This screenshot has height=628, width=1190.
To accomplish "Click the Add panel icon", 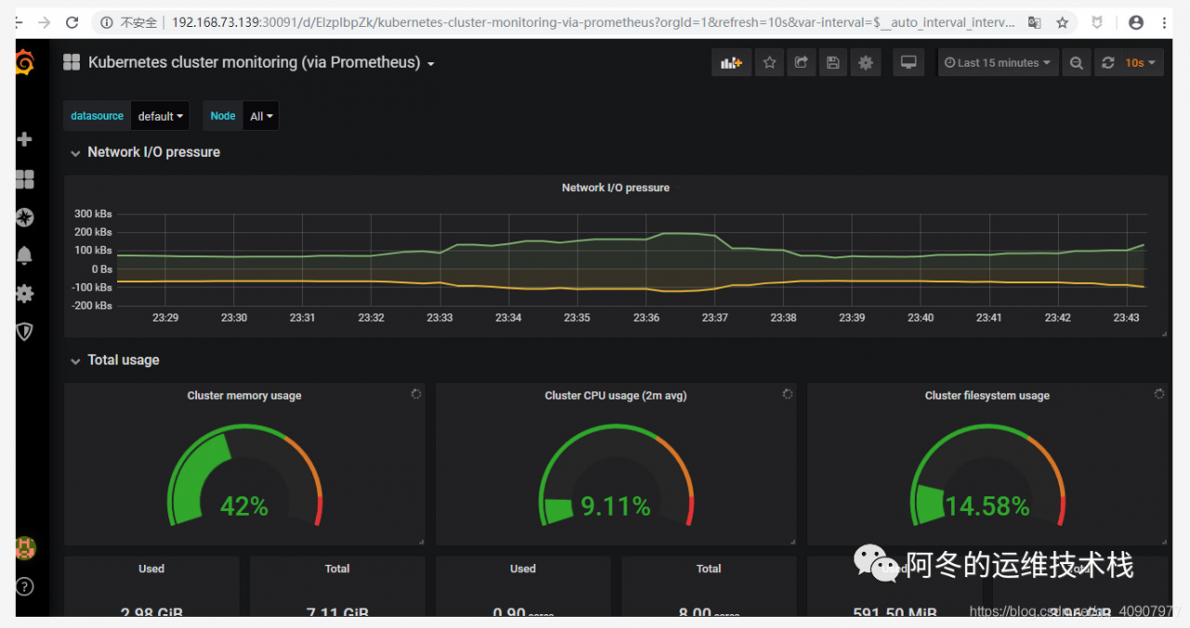I will 731,62.
